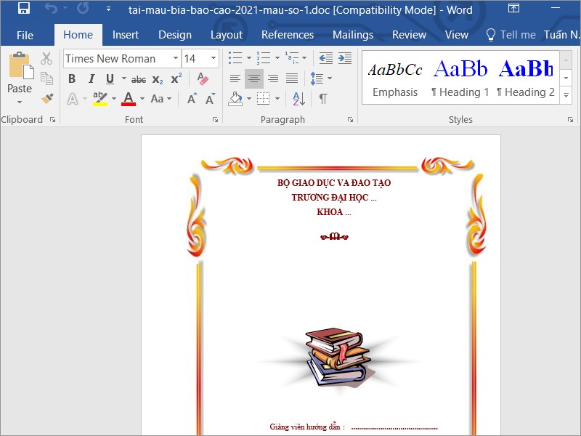This screenshot has height=436, width=581.
Task: Apply superscript to text
Action: [174, 78]
